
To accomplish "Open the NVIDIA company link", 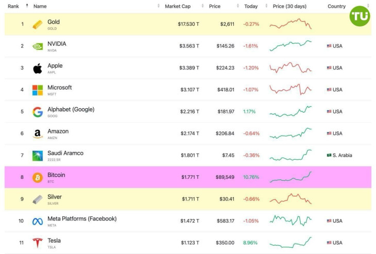I will pos(57,44).
